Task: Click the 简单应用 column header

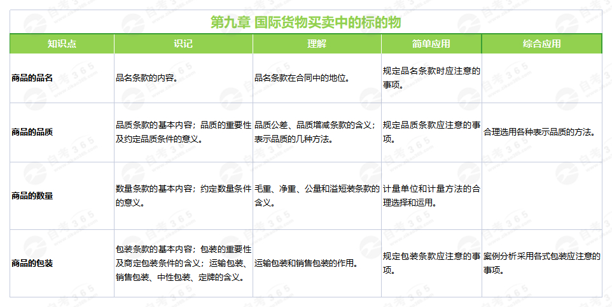Action: pyautogui.click(x=431, y=44)
